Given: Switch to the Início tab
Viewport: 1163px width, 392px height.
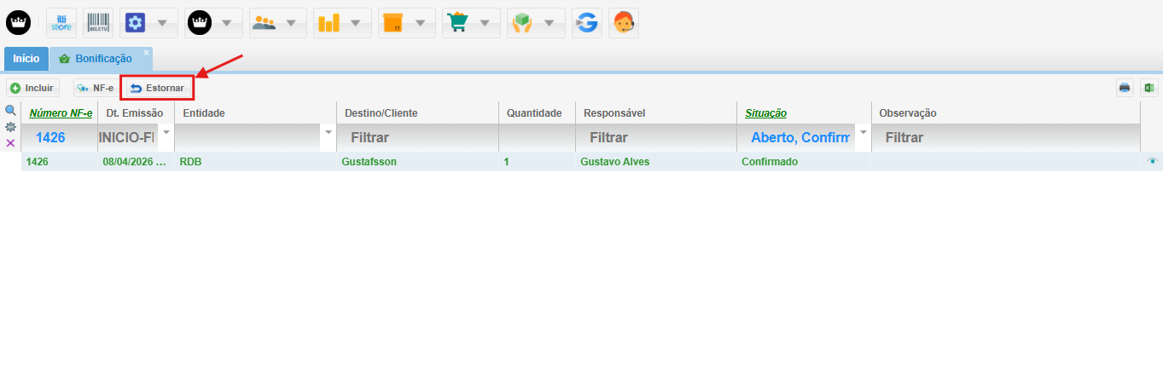Looking at the screenshot, I should 26,59.
